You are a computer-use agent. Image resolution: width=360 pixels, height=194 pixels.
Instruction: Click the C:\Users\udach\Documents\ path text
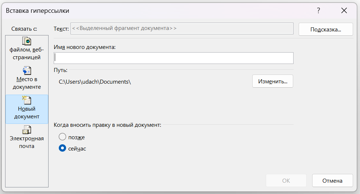pos(95,82)
